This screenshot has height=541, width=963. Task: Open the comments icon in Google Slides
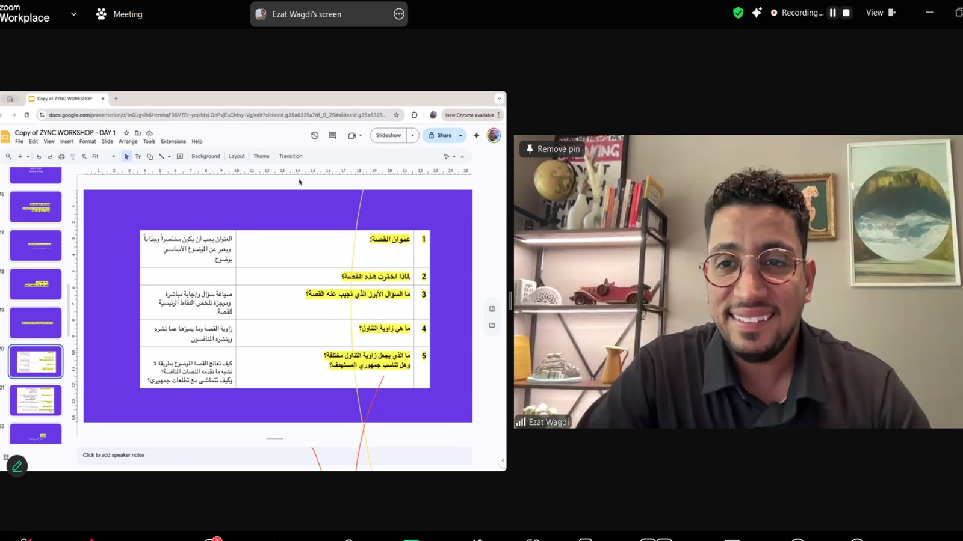[332, 136]
